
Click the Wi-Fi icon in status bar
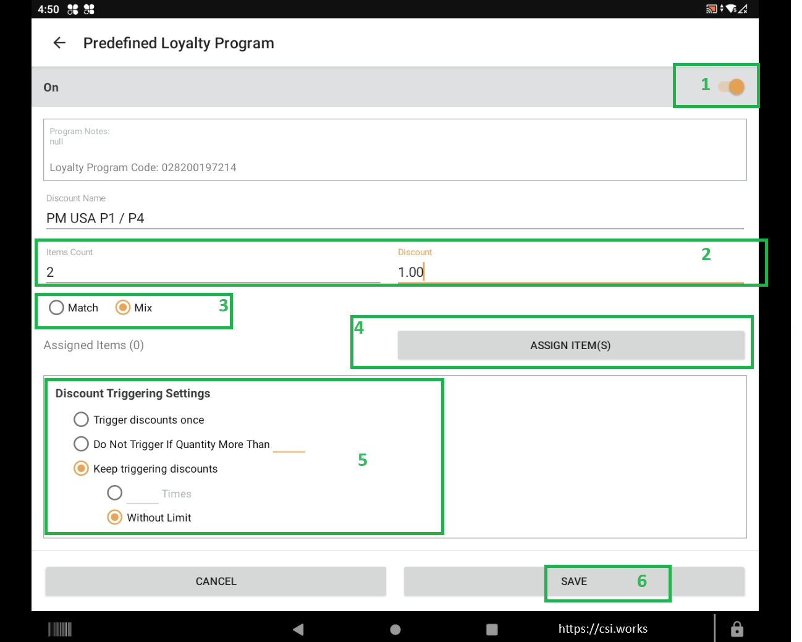click(731, 9)
